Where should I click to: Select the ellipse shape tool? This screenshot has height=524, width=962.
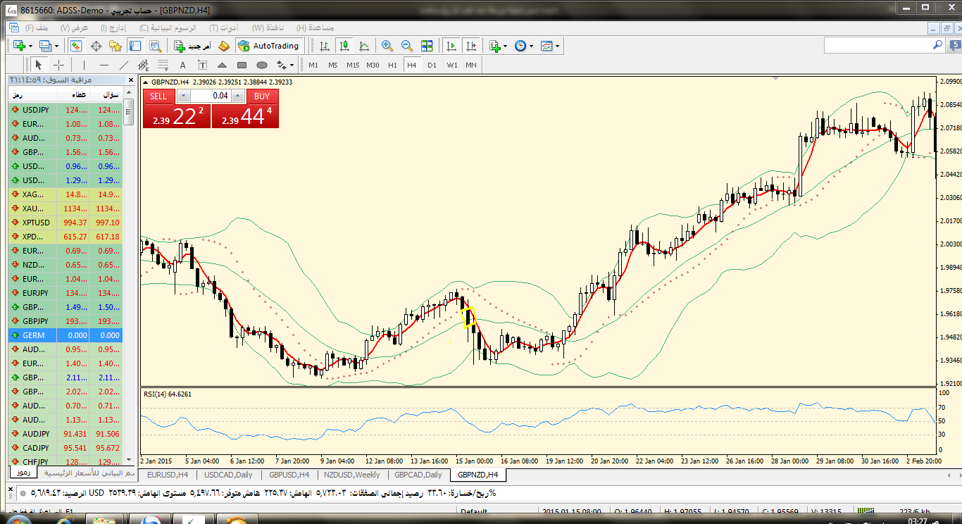261,65
